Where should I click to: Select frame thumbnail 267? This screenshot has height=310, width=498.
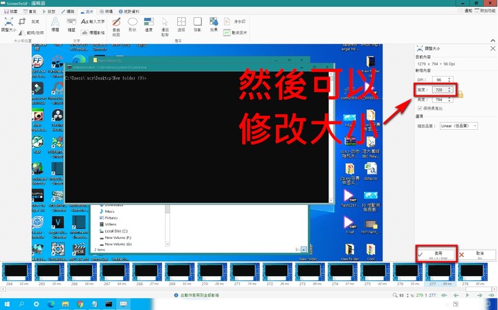(114, 275)
